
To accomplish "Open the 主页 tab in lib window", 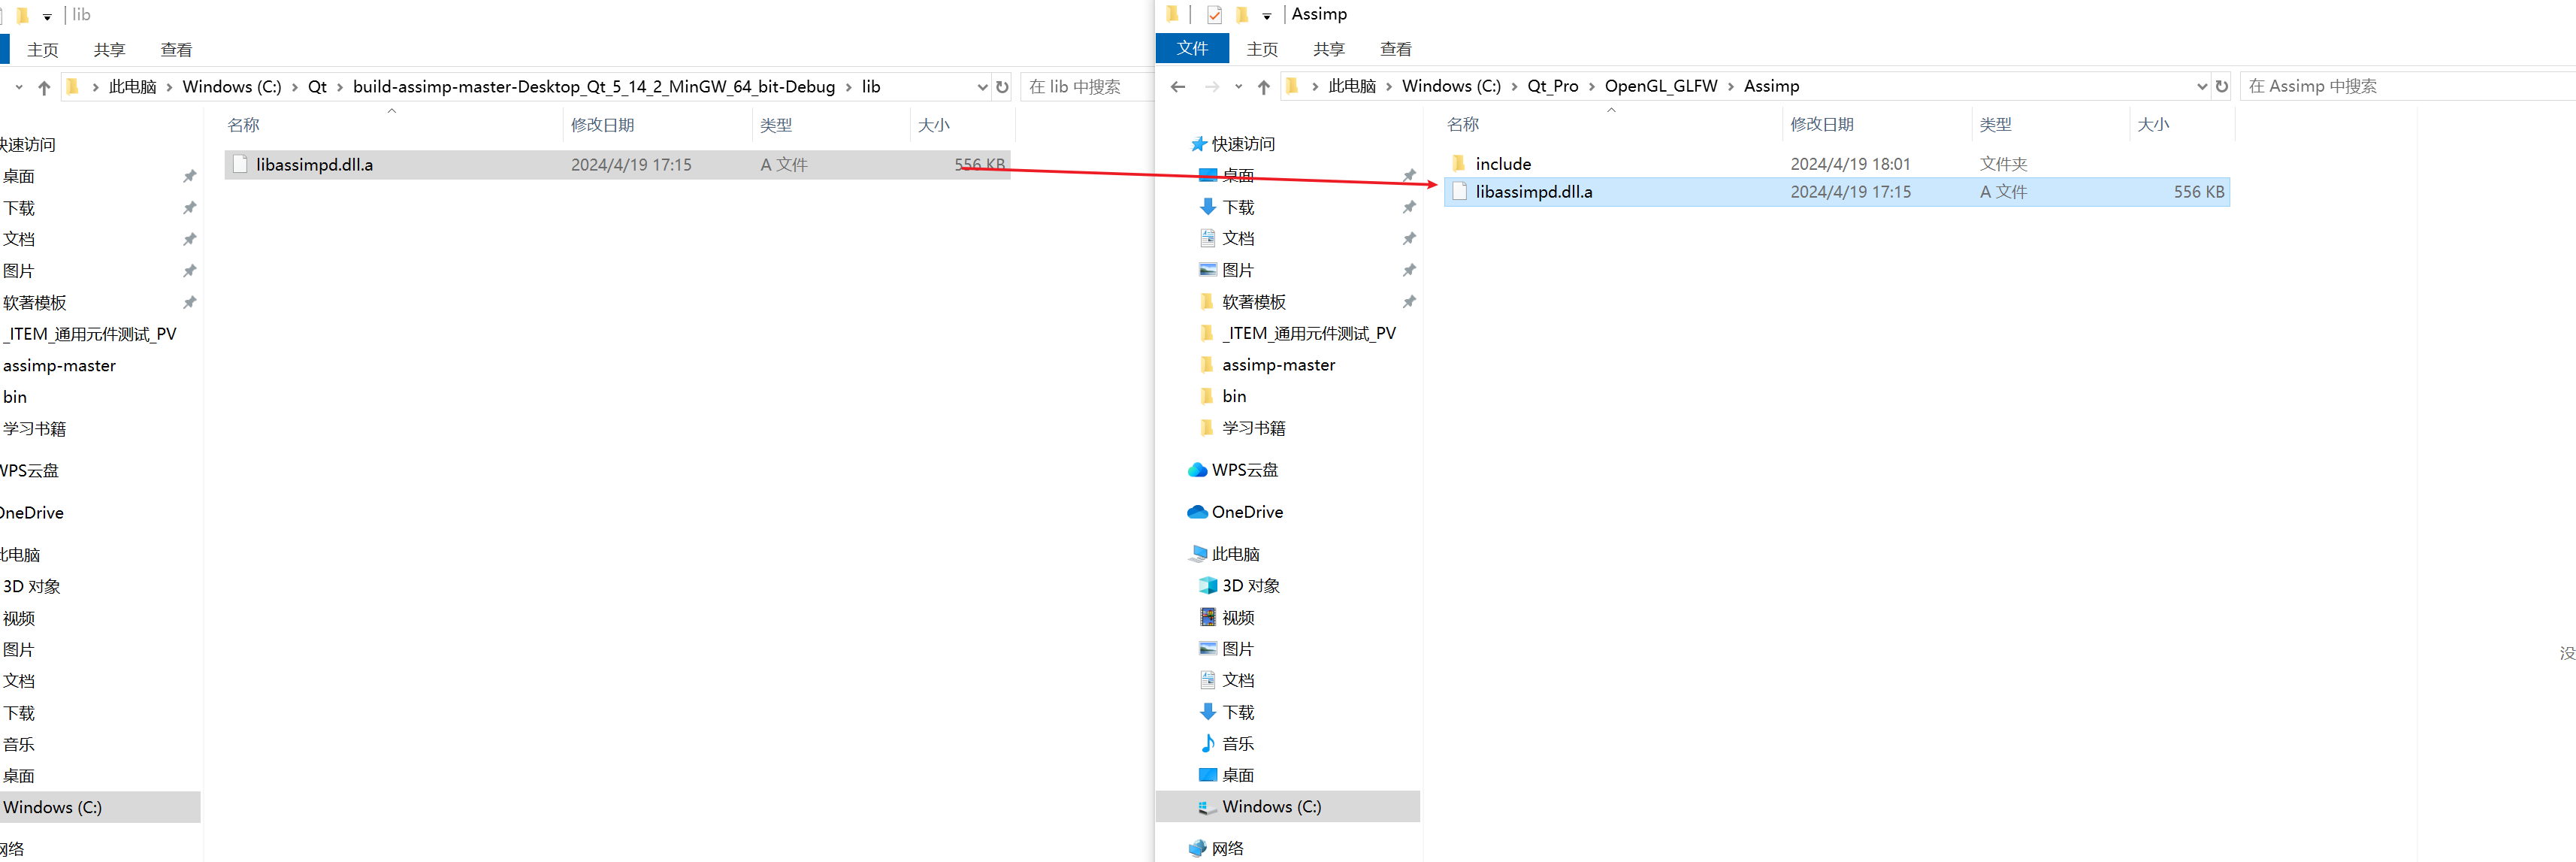I will (x=43, y=50).
